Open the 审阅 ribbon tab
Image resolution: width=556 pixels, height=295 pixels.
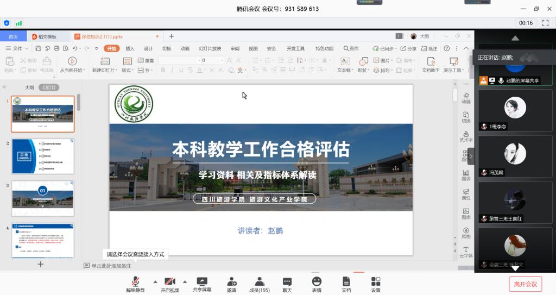point(235,48)
